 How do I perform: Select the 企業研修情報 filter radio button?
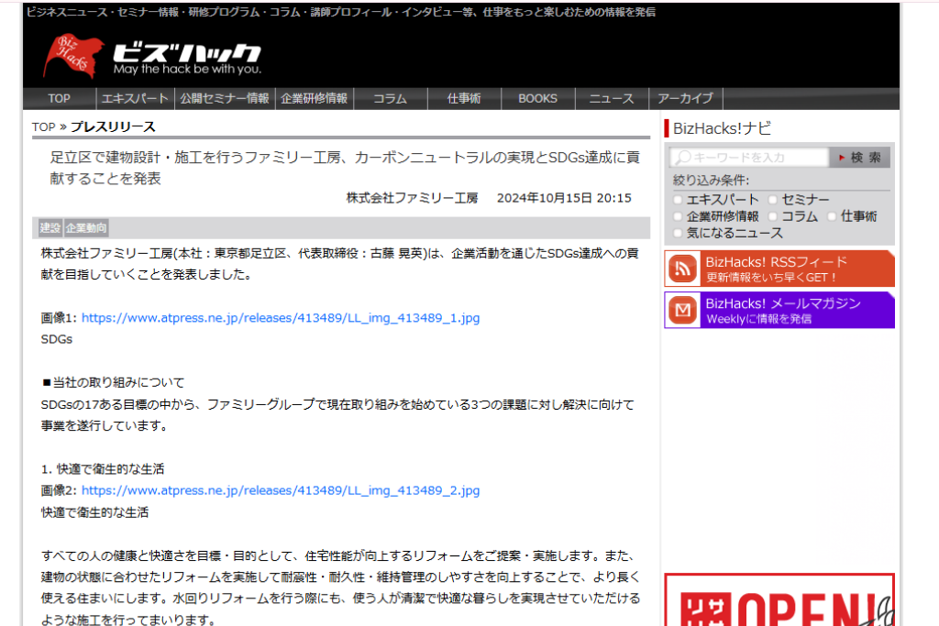click(x=678, y=216)
